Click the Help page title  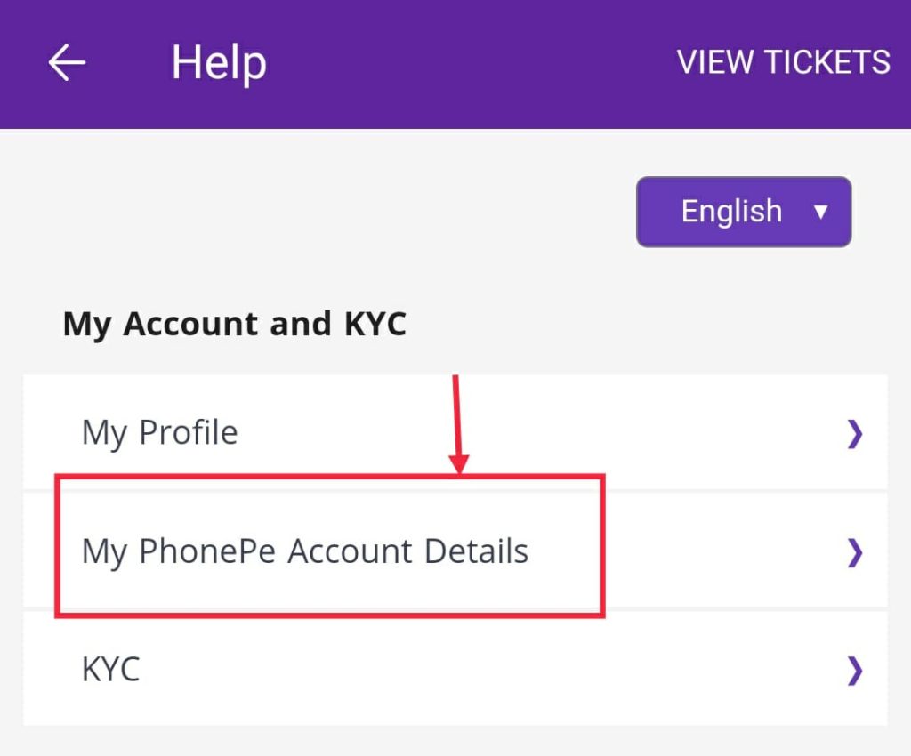click(219, 63)
